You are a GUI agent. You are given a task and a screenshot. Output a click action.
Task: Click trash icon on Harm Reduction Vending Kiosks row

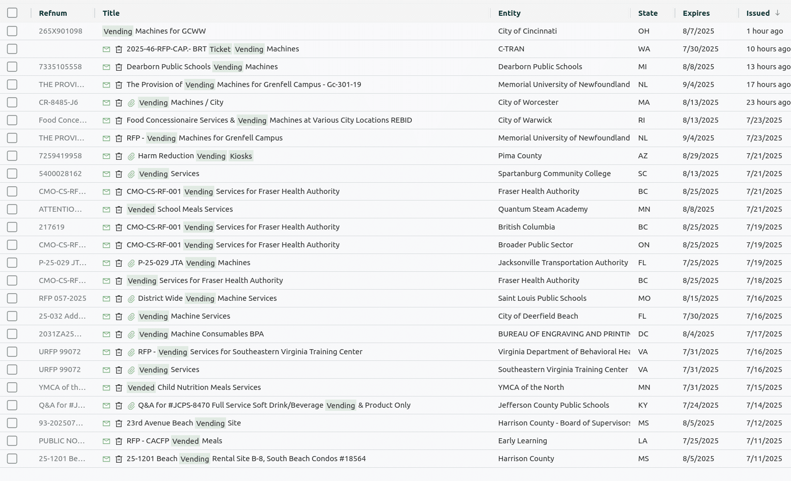[x=119, y=156]
